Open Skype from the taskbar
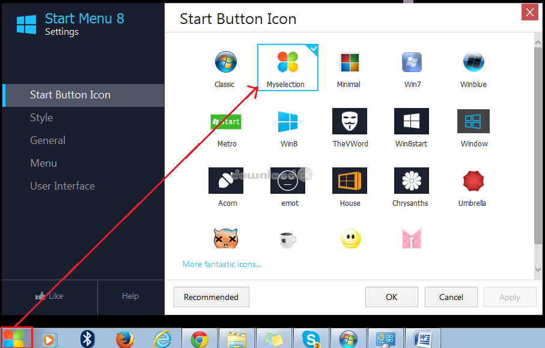Viewport: 545px width, 348px height. [311, 339]
